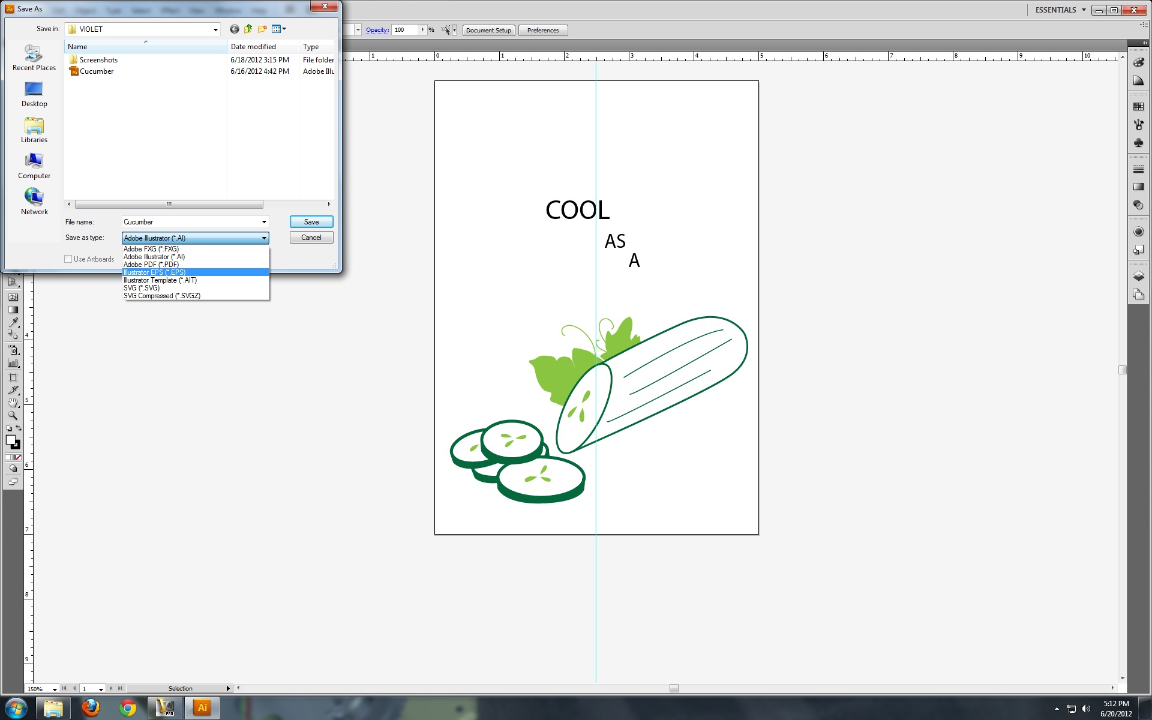Choose Illustrator Template (*.AIT) format
This screenshot has height=720, width=1152.
click(x=195, y=280)
